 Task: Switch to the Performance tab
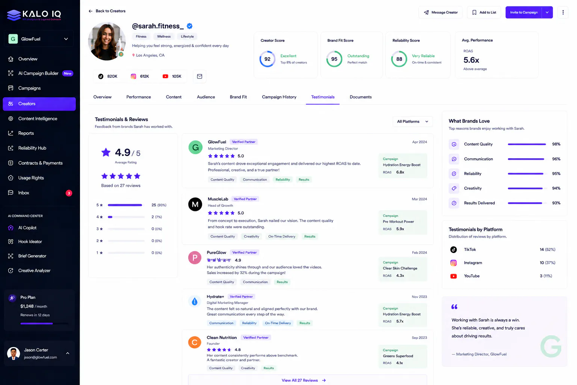[139, 97]
